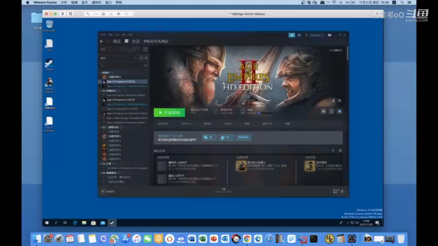Open the 社区 community tab
This screenshot has width=438, height=246.
click(136, 42)
